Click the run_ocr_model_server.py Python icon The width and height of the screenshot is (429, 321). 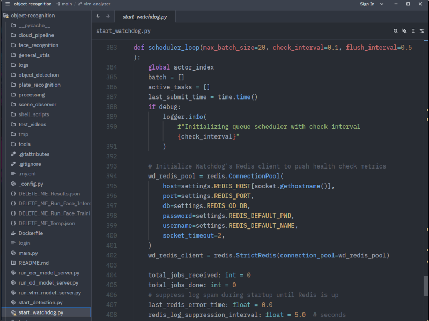[x=13, y=273]
